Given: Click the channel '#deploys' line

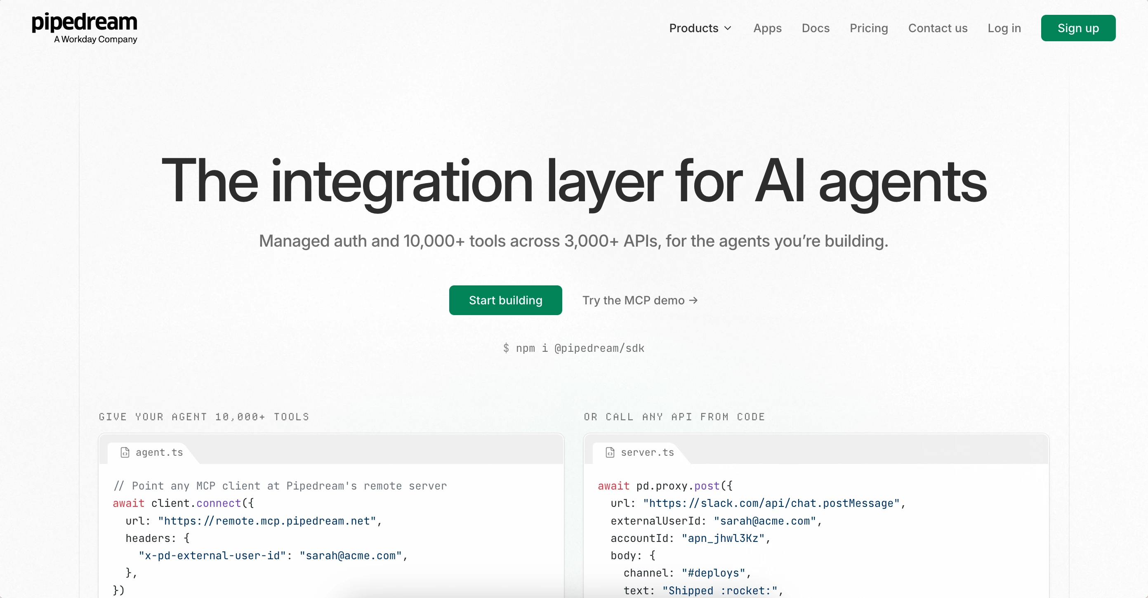Looking at the screenshot, I should click(687, 573).
